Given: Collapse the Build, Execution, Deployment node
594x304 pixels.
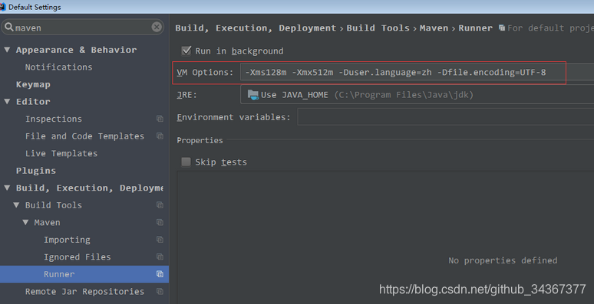Looking at the screenshot, I should pos(7,188).
